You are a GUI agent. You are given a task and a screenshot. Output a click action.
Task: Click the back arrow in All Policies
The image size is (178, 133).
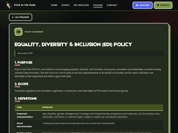coord(13,17)
